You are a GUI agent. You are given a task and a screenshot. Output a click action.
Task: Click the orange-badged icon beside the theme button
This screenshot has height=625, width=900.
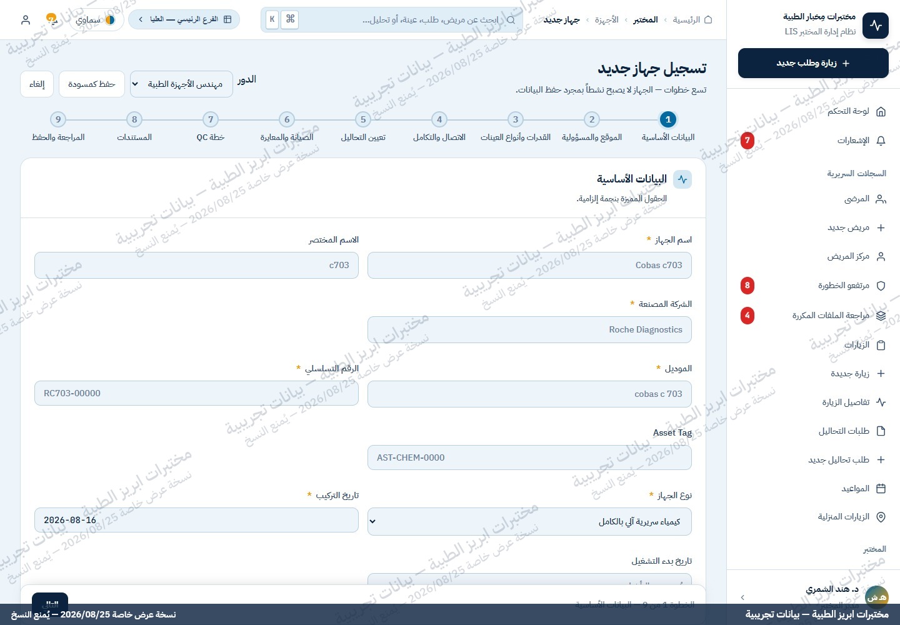(52, 19)
